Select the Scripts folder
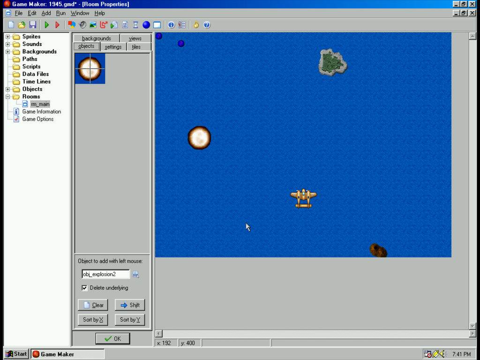 31,67
